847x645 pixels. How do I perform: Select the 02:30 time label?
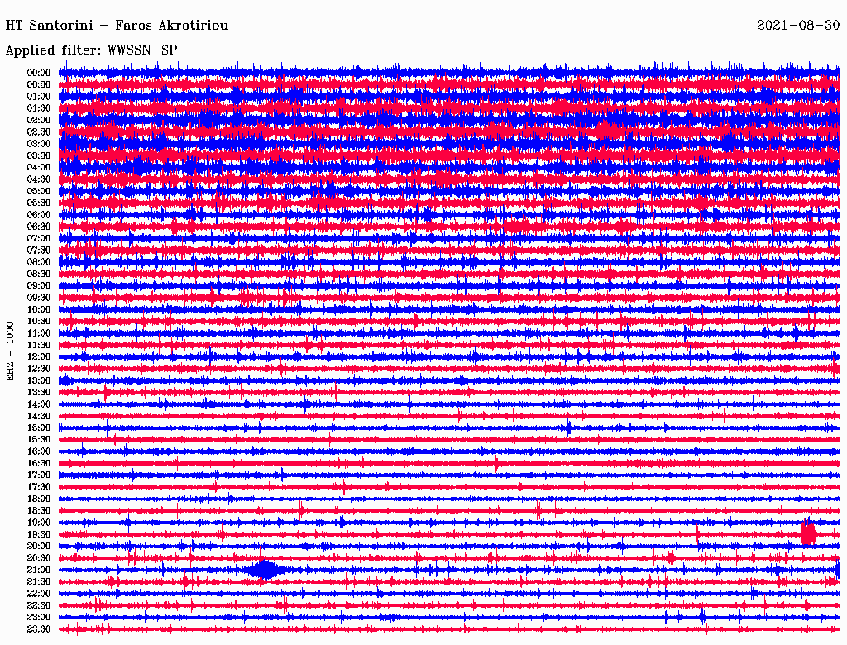tap(39, 132)
